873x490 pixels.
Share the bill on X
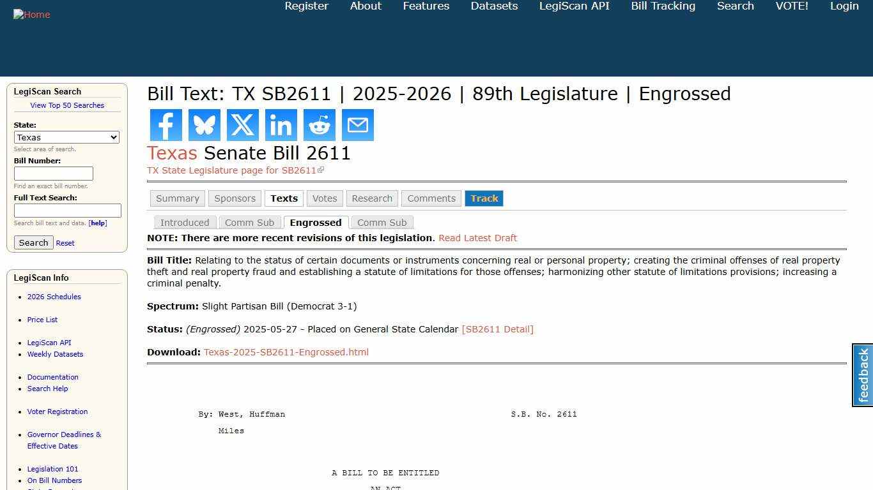(x=242, y=125)
